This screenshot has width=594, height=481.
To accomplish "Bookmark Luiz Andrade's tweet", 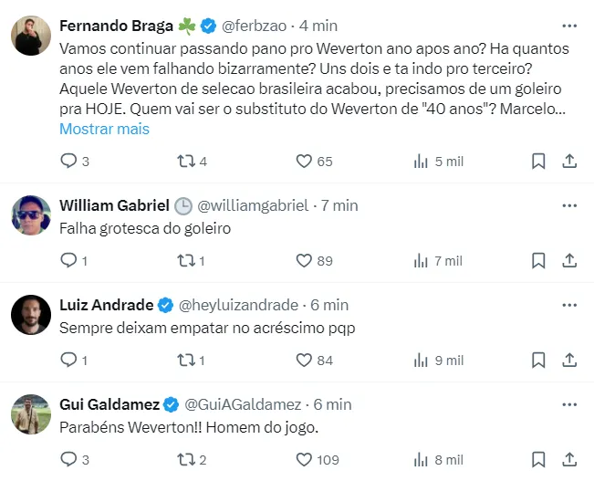I will (x=538, y=361).
